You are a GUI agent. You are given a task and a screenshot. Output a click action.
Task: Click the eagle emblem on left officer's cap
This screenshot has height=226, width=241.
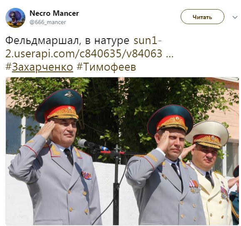click(69, 94)
